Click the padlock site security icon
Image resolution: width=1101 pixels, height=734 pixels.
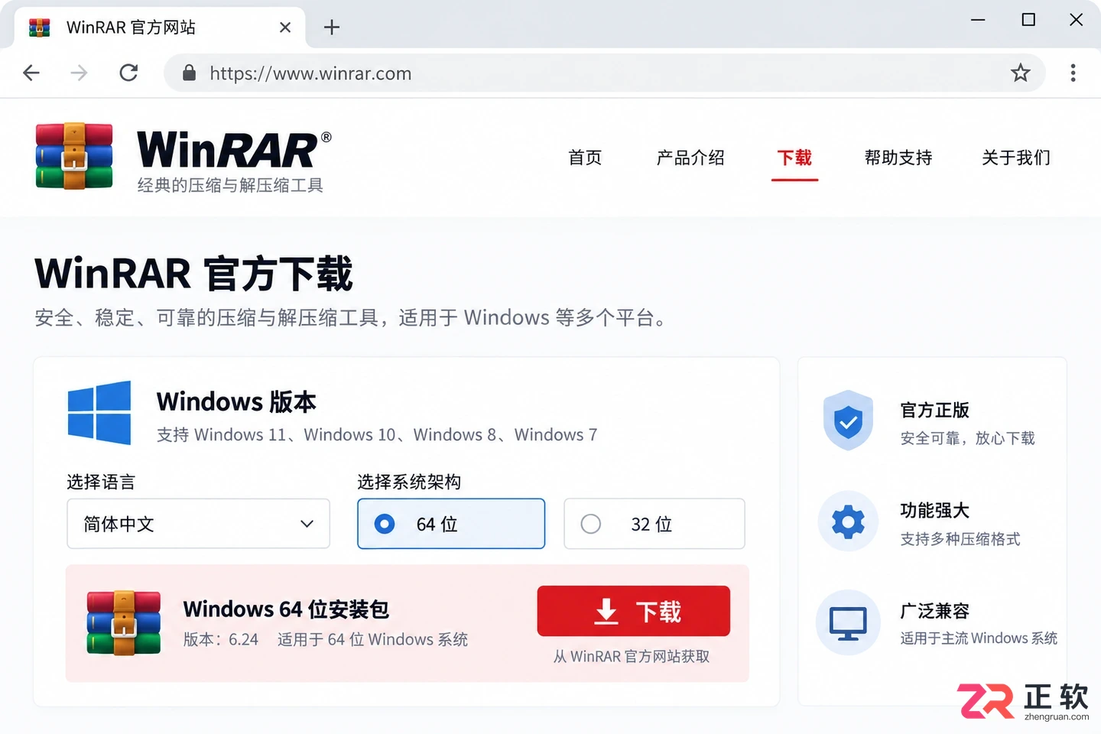(189, 73)
